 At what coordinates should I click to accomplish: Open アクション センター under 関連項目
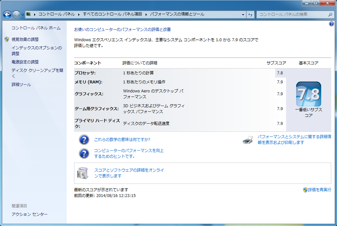[30, 214]
